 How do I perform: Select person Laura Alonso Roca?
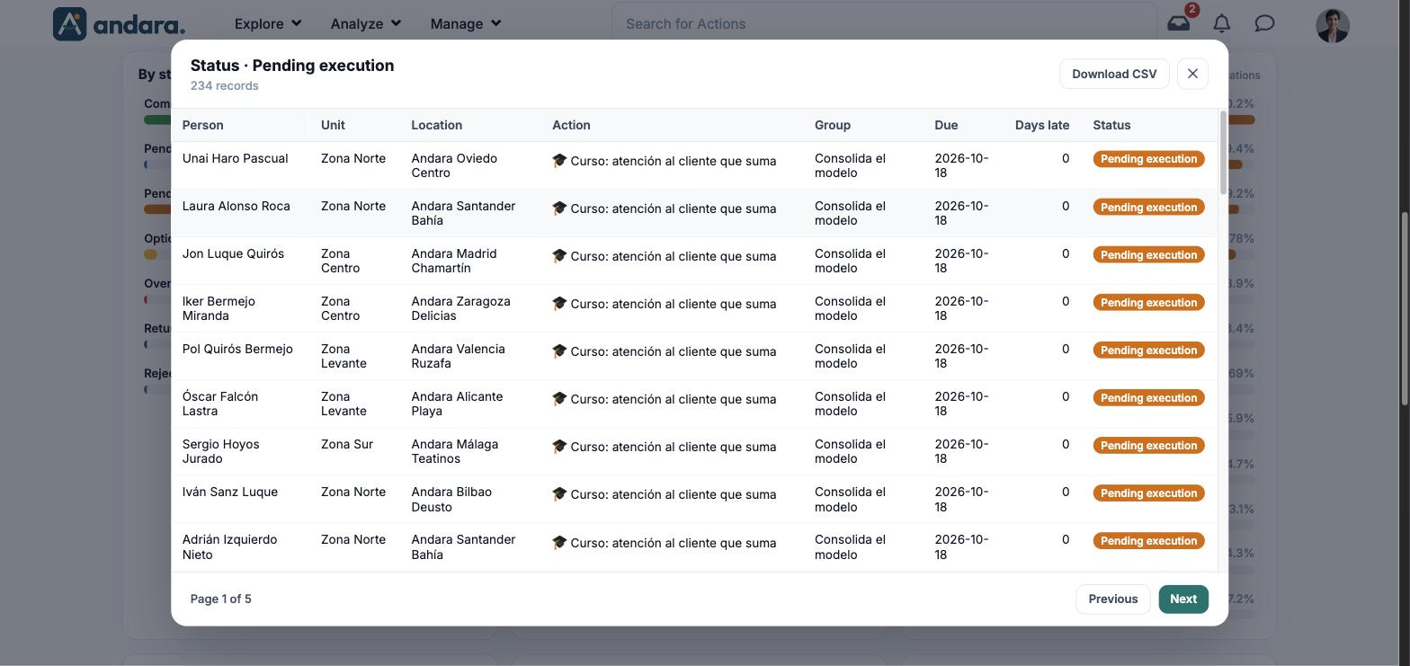[236, 206]
